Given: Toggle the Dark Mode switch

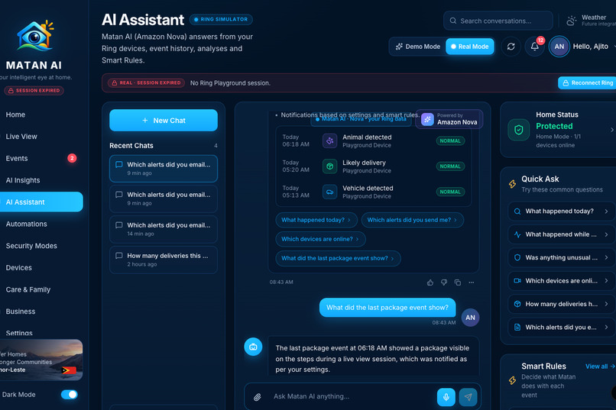Looking at the screenshot, I should pos(70,395).
